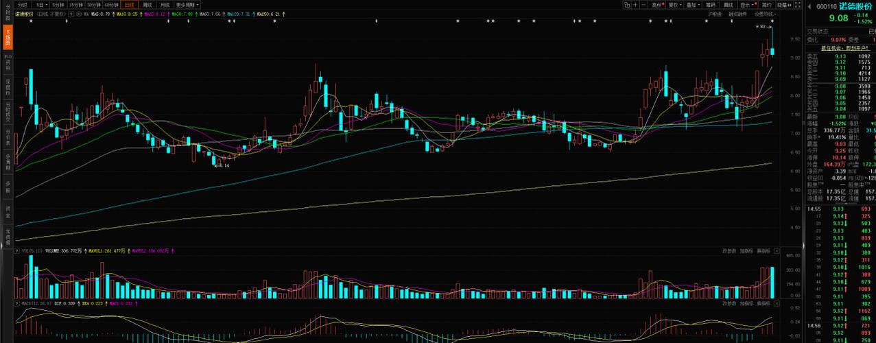Click the settings gear next to MA label

coord(78,14)
